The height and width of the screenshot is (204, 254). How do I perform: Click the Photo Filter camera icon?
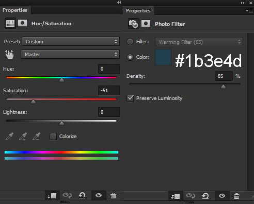tap(134, 24)
